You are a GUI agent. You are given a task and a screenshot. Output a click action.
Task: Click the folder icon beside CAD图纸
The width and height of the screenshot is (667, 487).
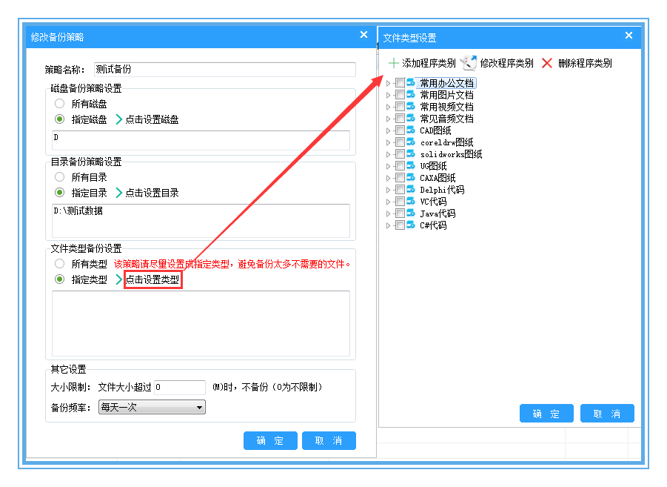(x=410, y=130)
